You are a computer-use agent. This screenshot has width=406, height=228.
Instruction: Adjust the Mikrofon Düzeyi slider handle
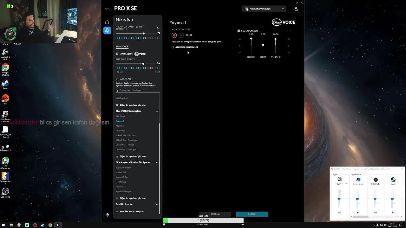[x=143, y=33]
